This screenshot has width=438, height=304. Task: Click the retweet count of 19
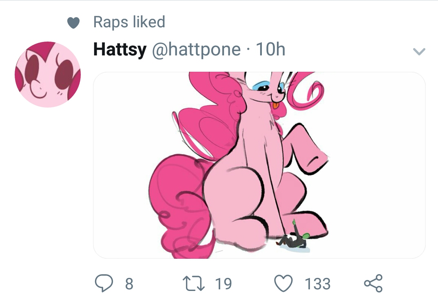coord(223,284)
